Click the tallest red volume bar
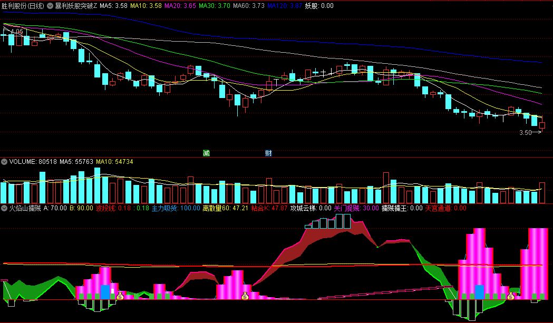 (386, 188)
